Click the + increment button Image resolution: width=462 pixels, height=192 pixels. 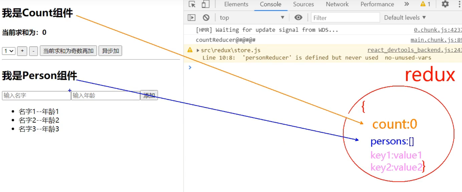tap(22, 51)
